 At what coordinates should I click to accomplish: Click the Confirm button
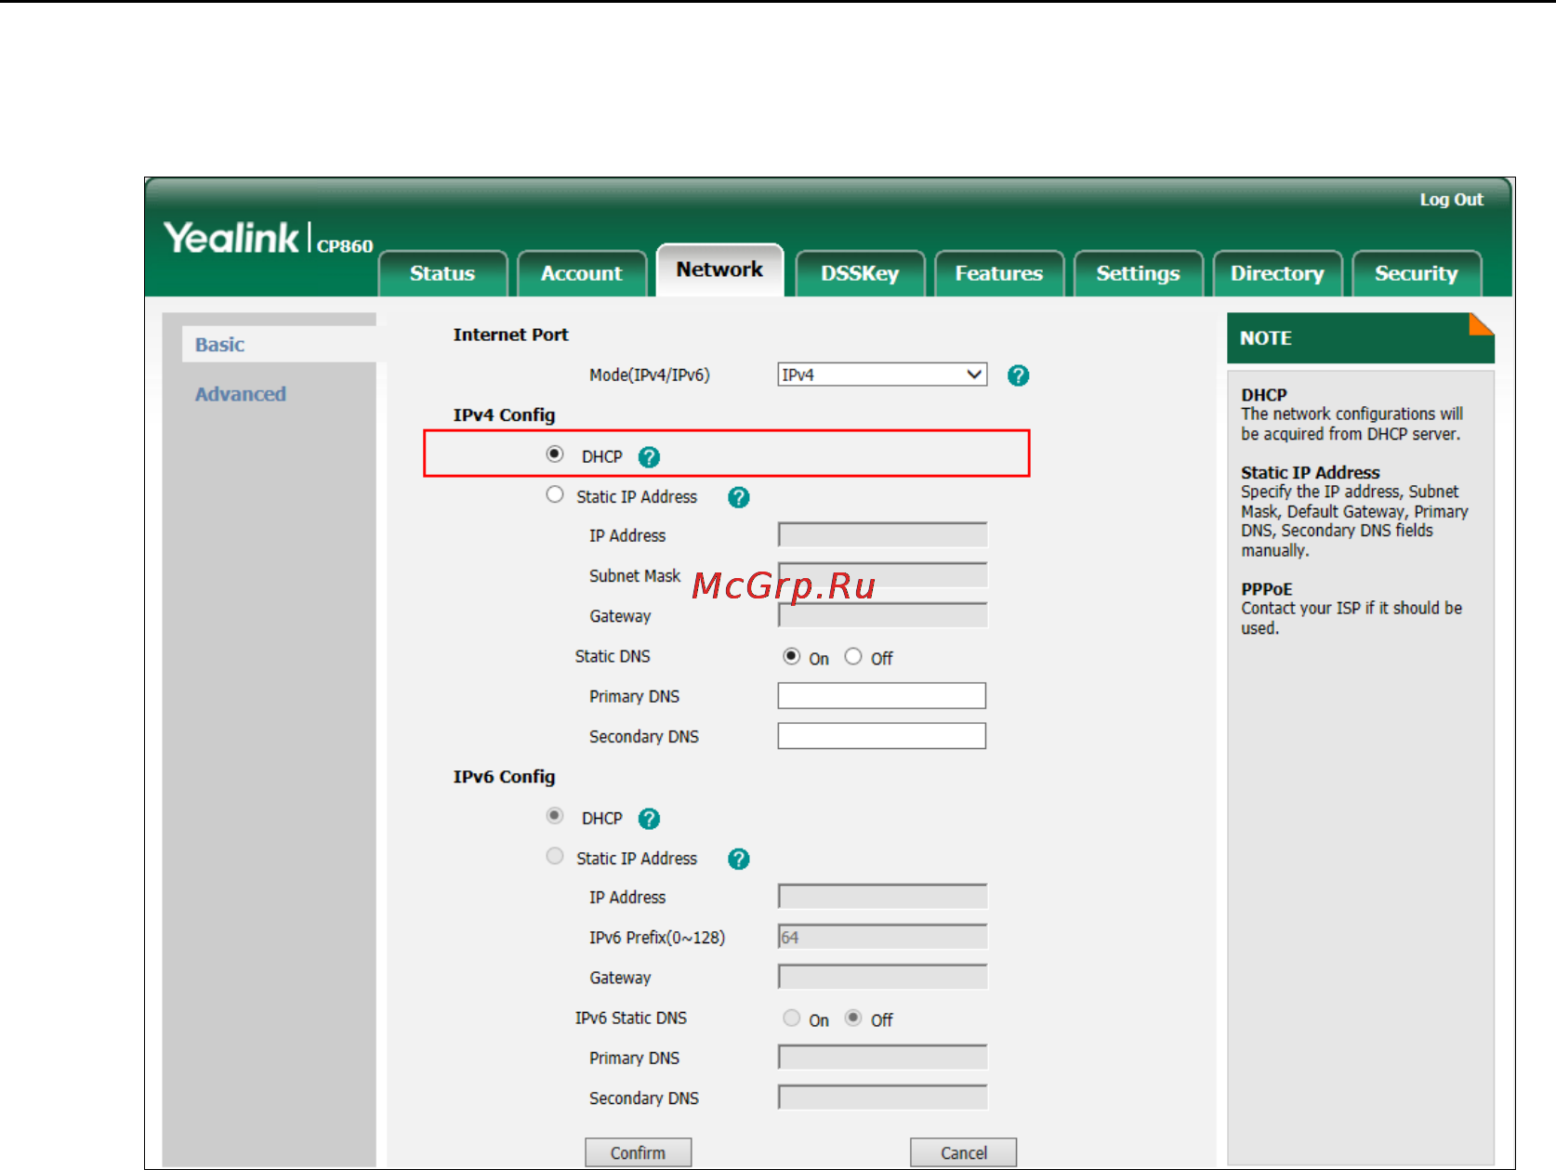[x=638, y=1152]
